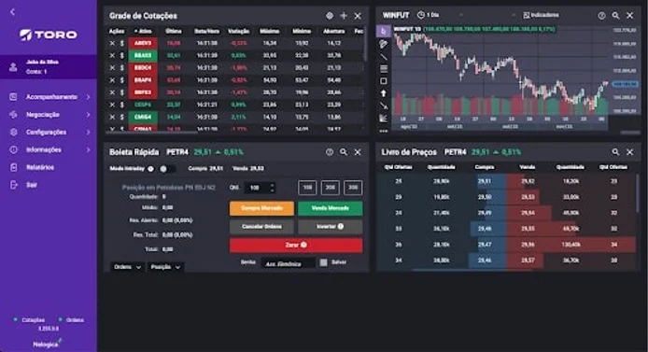Expand the Negociação sidebar menu

pyautogui.click(x=49, y=115)
